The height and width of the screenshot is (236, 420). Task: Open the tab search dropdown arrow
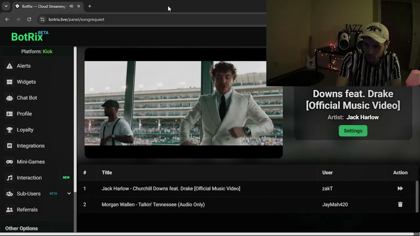pos(6,6)
